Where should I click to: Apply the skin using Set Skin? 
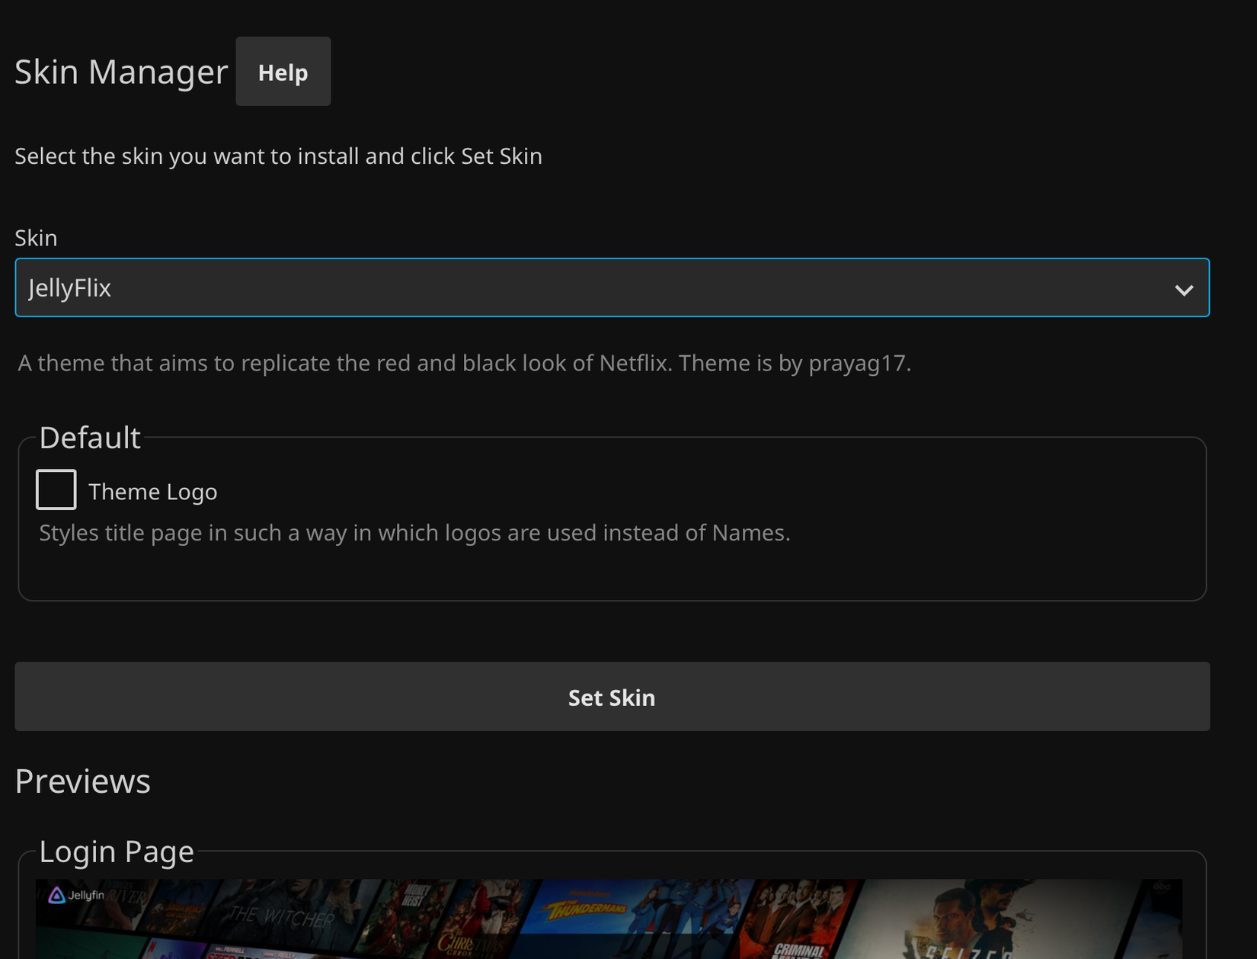tap(612, 696)
